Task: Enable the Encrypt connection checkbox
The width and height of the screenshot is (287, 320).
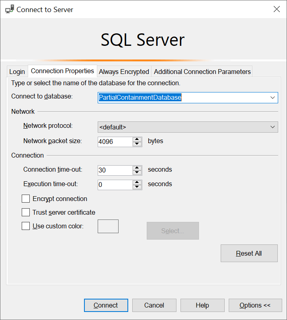Action: point(26,199)
